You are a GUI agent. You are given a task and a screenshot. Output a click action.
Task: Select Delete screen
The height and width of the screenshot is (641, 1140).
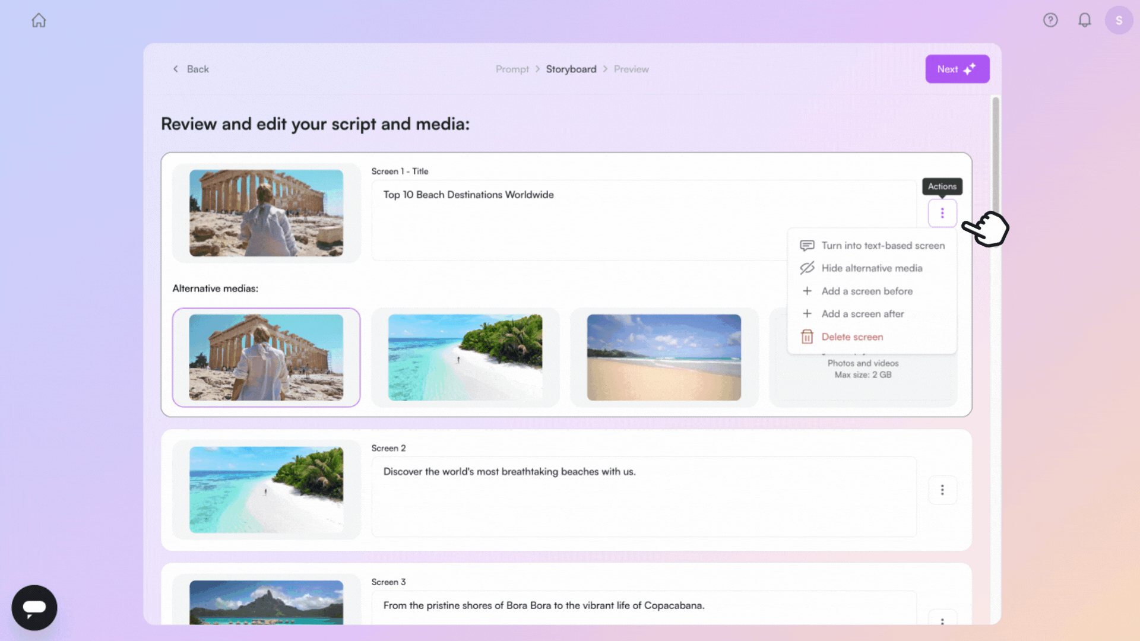point(872,337)
